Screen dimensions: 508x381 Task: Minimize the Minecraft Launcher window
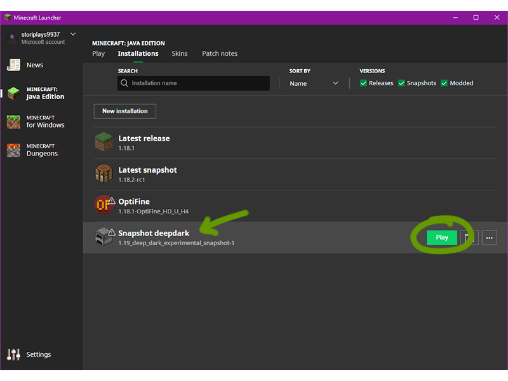tap(455, 18)
